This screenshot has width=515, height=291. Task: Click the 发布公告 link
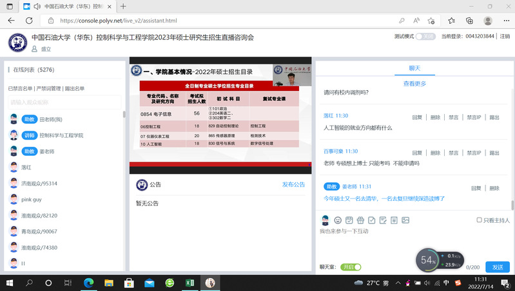tap(293, 185)
